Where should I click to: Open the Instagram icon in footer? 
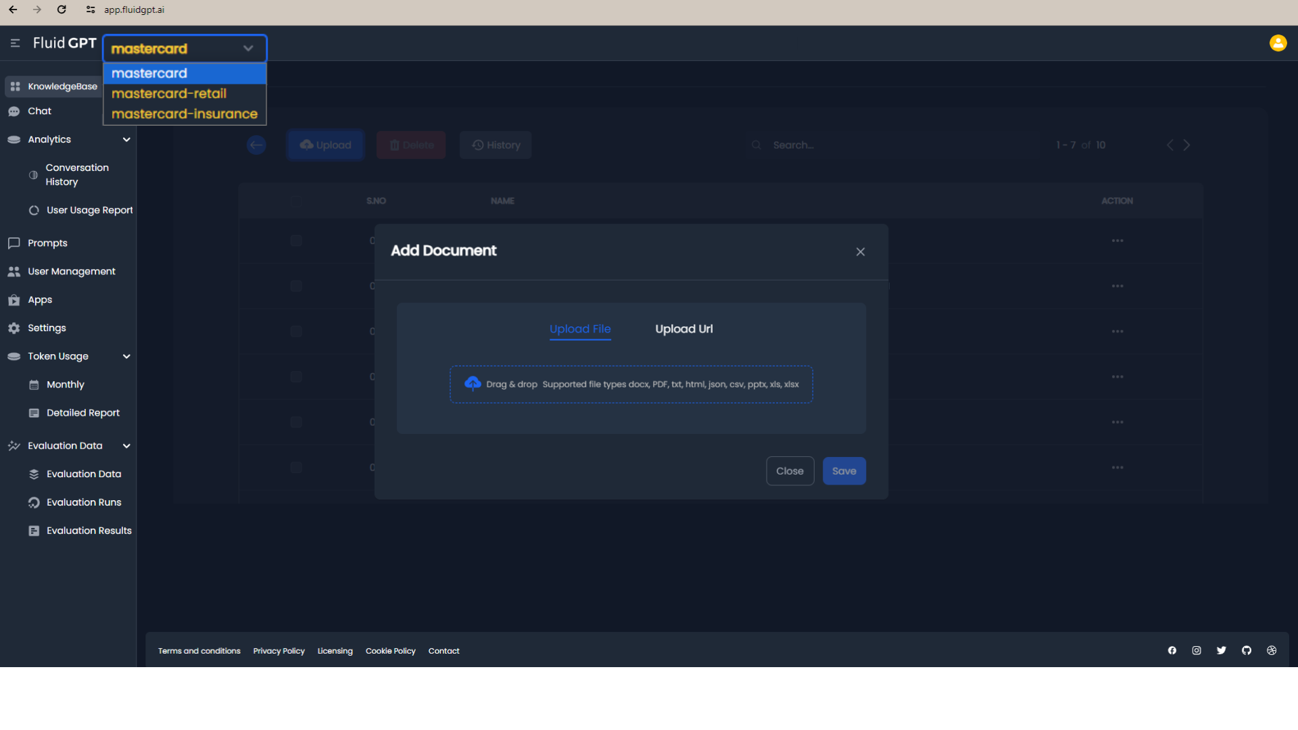point(1197,650)
